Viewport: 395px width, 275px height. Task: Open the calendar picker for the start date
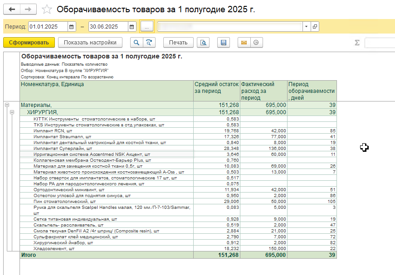click(72, 26)
